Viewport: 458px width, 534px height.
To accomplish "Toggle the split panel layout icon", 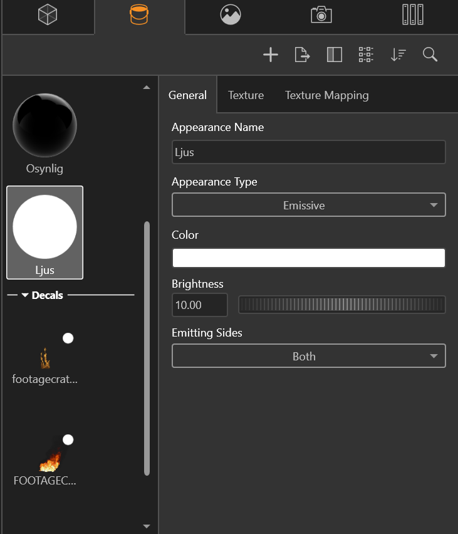I will pos(335,55).
